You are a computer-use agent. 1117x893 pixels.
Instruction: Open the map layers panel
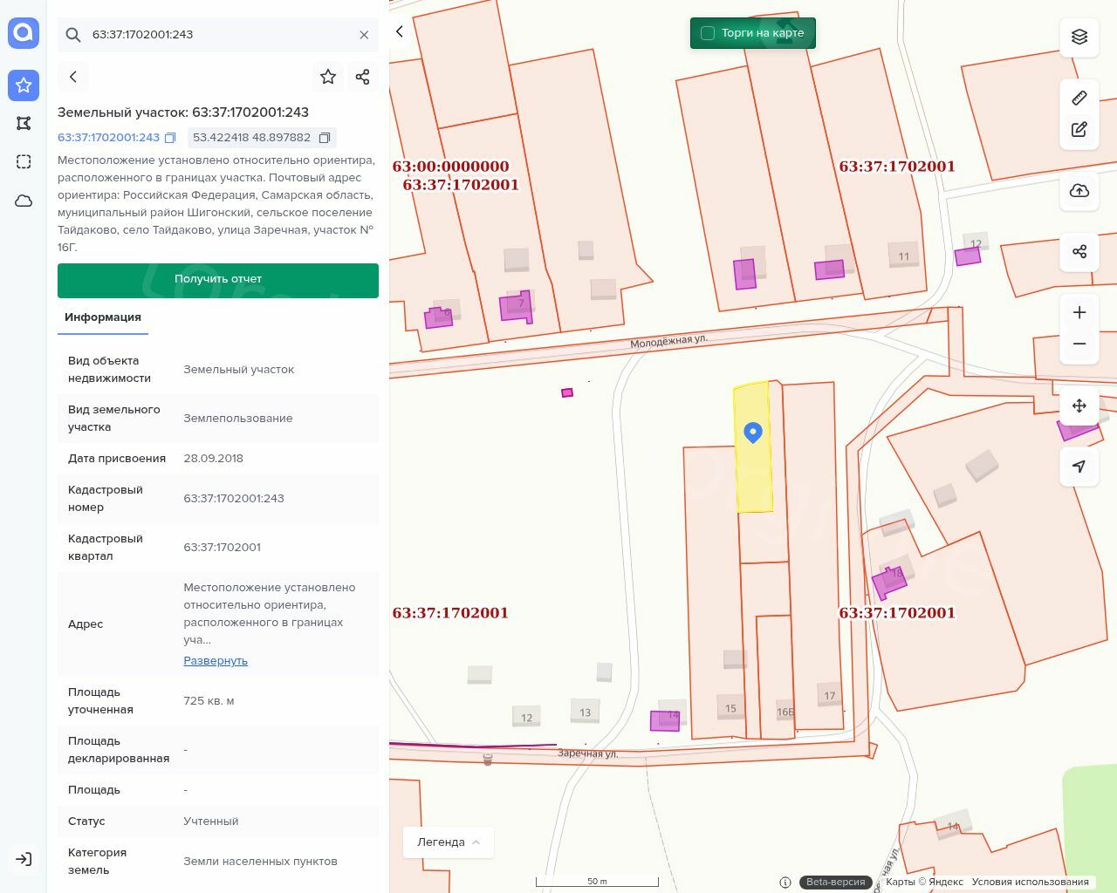point(1079,37)
